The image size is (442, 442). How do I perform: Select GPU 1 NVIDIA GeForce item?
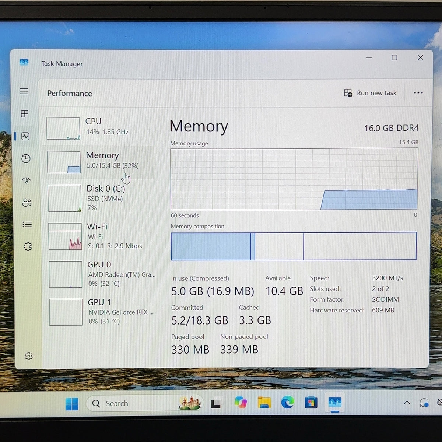point(102,312)
